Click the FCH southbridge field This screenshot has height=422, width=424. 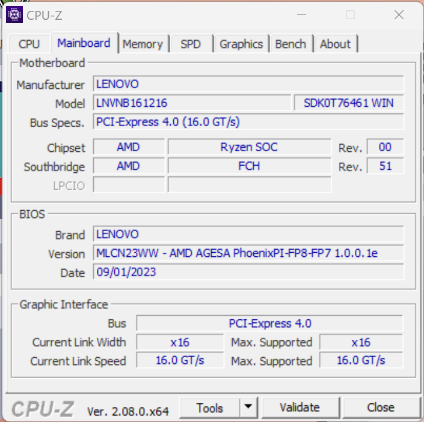[x=250, y=166]
